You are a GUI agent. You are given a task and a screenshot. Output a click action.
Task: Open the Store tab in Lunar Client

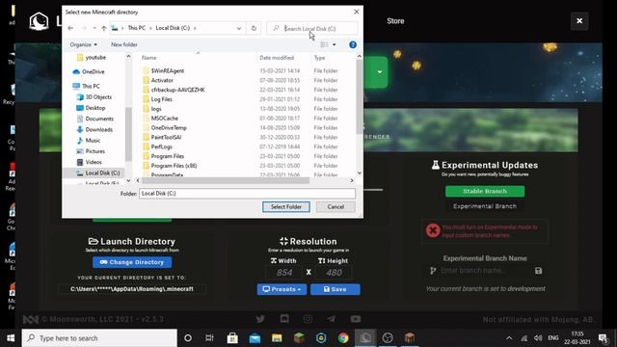[x=395, y=21]
